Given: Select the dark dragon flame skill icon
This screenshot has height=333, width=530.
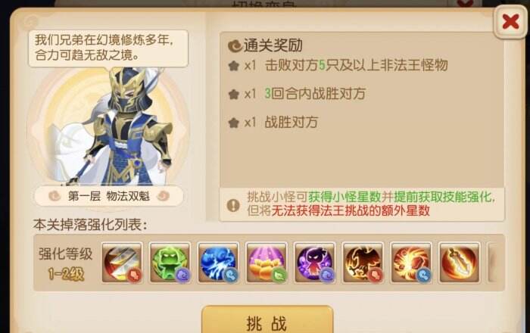Looking at the screenshot, I should click(x=363, y=263).
